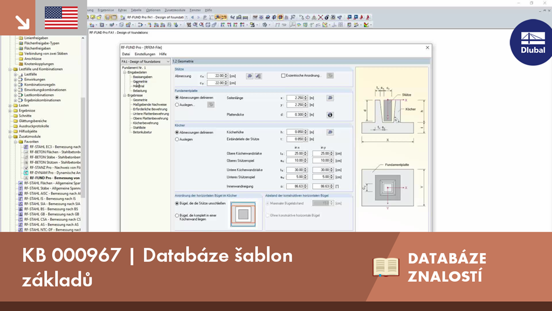Increase Seitenlänge x value with spinner
The width and height of the screenshot is (552, 311).
coord(306,97)
